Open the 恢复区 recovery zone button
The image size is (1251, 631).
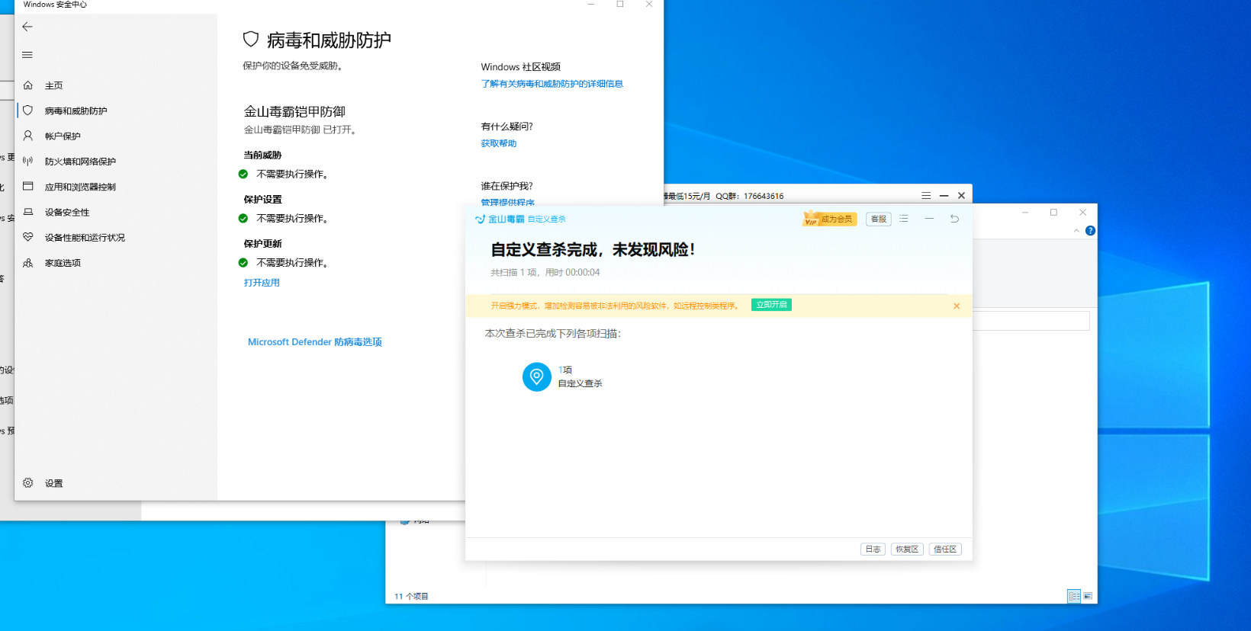907,549
